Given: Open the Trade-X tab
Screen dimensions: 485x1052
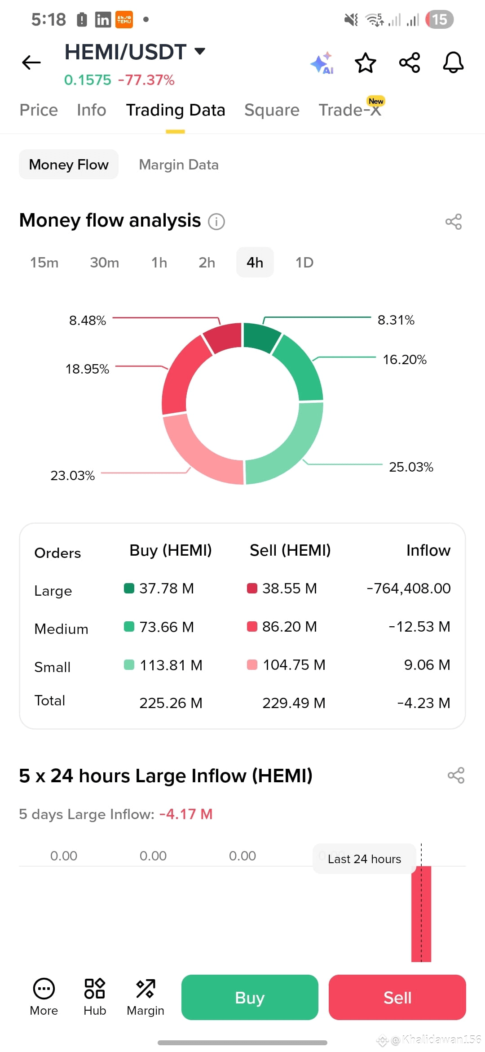Looking at the screenshot, I should pos(350,110).
